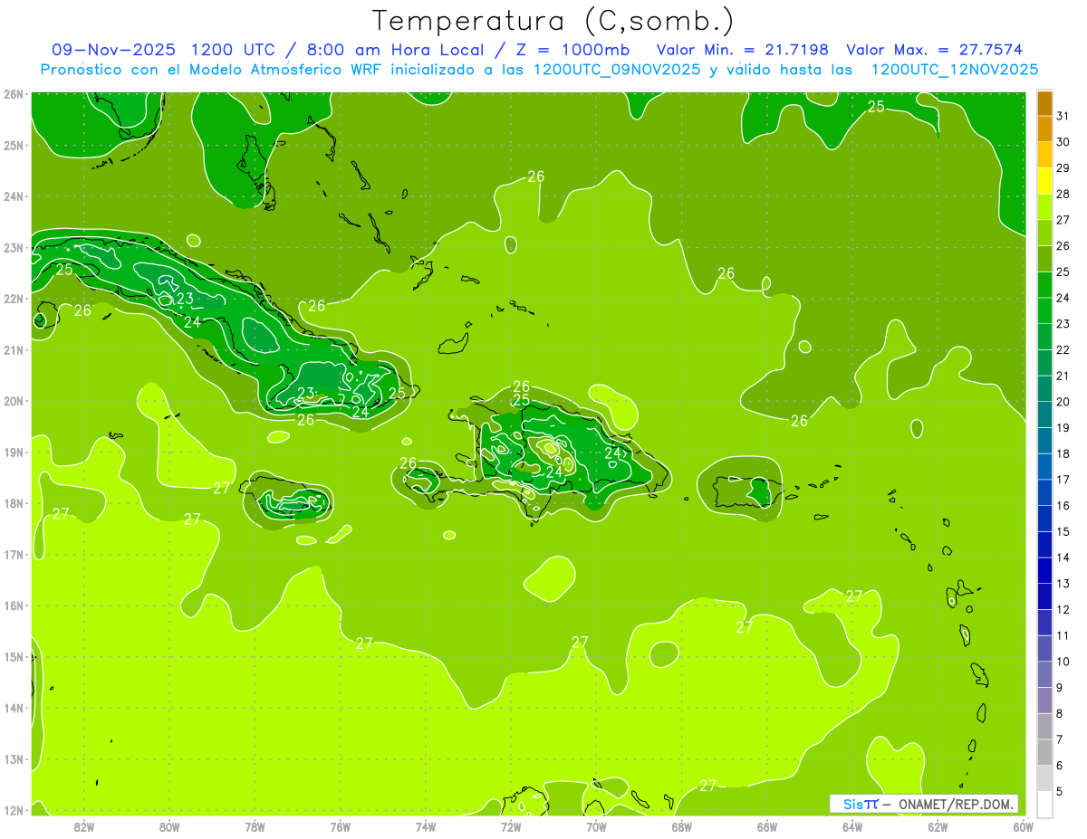Click the "15N" latitude axis label
The width and height of the screenshot is (1087, 839).
tap(13, 657)
